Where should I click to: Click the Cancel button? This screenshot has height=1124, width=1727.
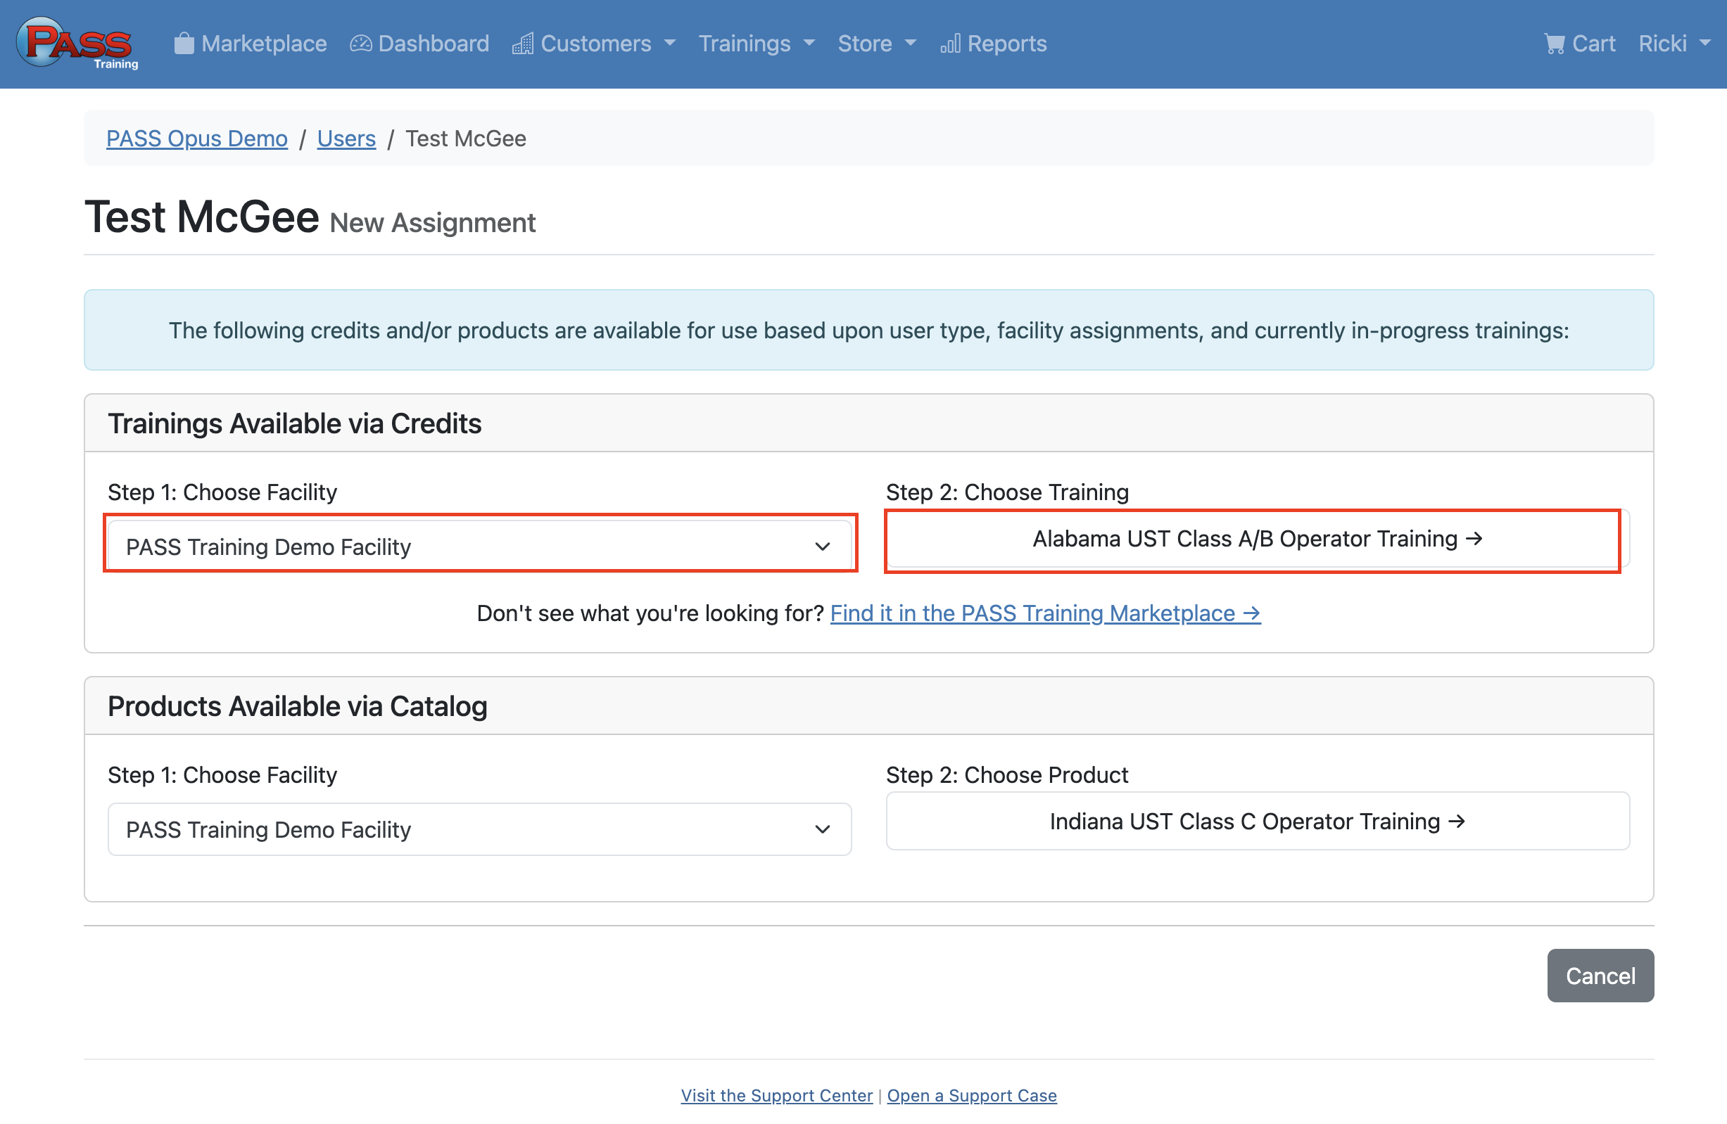tap(1600, 976)
